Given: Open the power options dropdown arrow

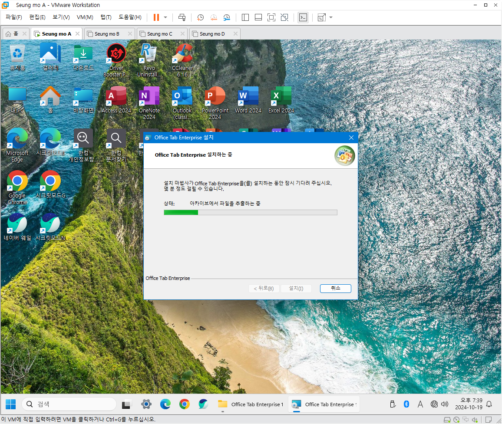Looking at the screenshot, I should [165, 17].
